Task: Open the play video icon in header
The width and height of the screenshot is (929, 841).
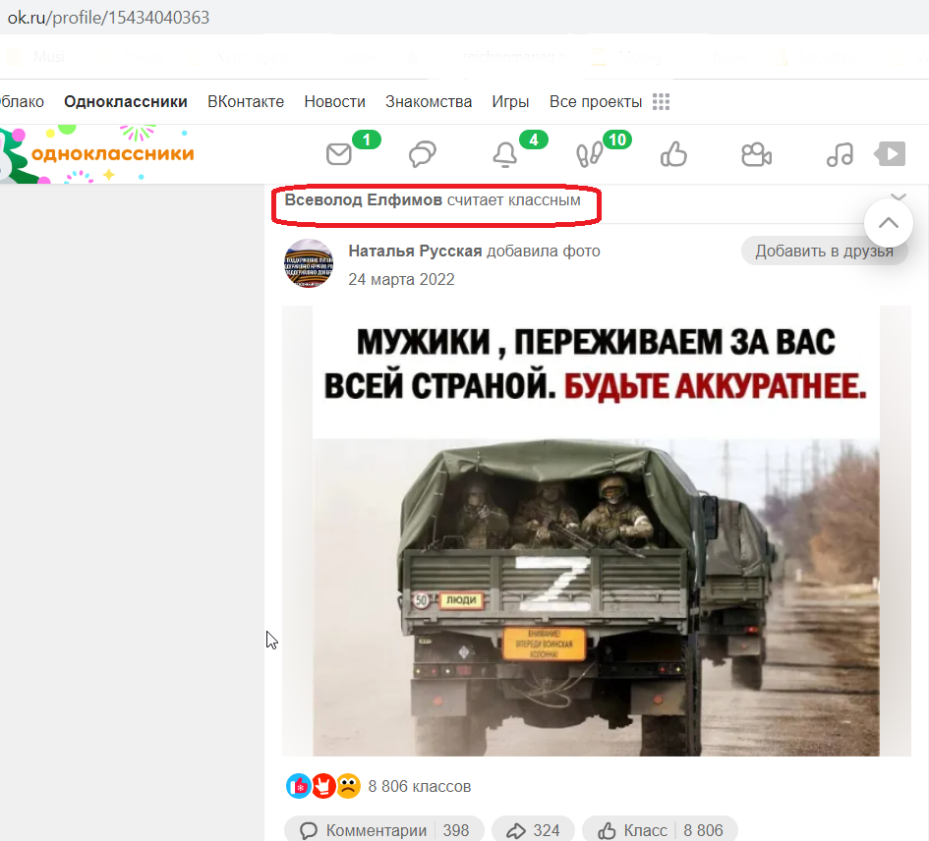Action: (890, 154)
